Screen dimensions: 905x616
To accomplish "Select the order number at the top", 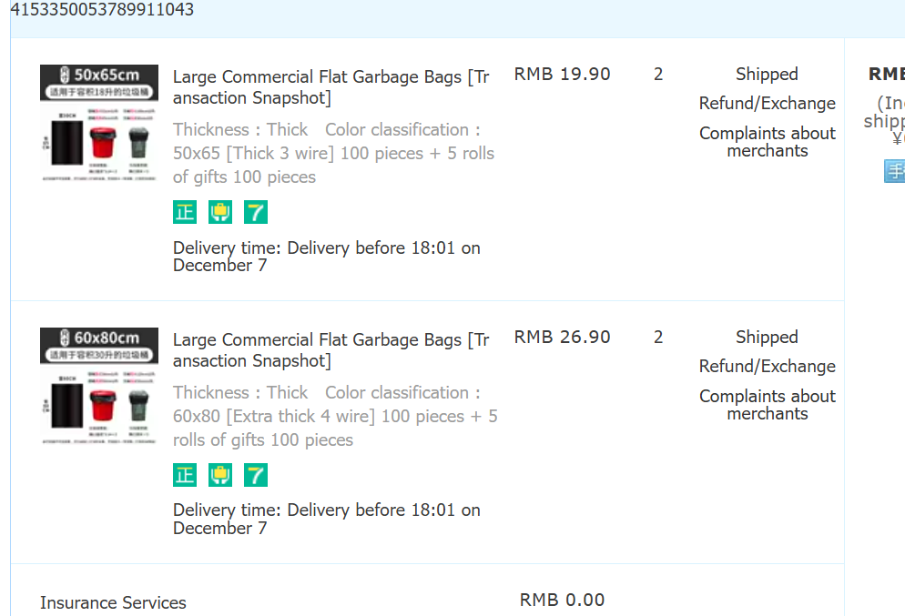I will point(103,10).
